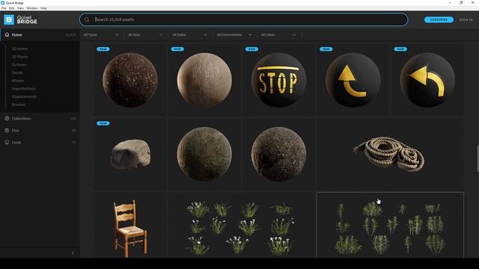Image resolution: width=479 pixels, height=269 pixels.
Task: Open the dark gravel sphere thumbnail
Action: point(278,154)
